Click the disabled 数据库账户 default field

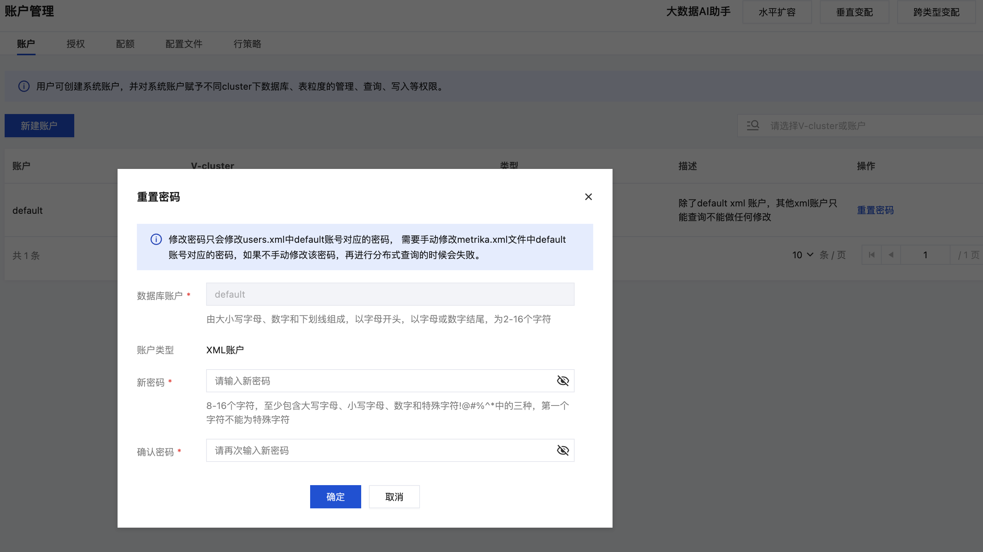pyautogui.click(x=390, y=295)
